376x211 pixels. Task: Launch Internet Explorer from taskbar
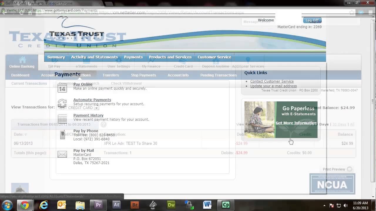coord(44,205)
